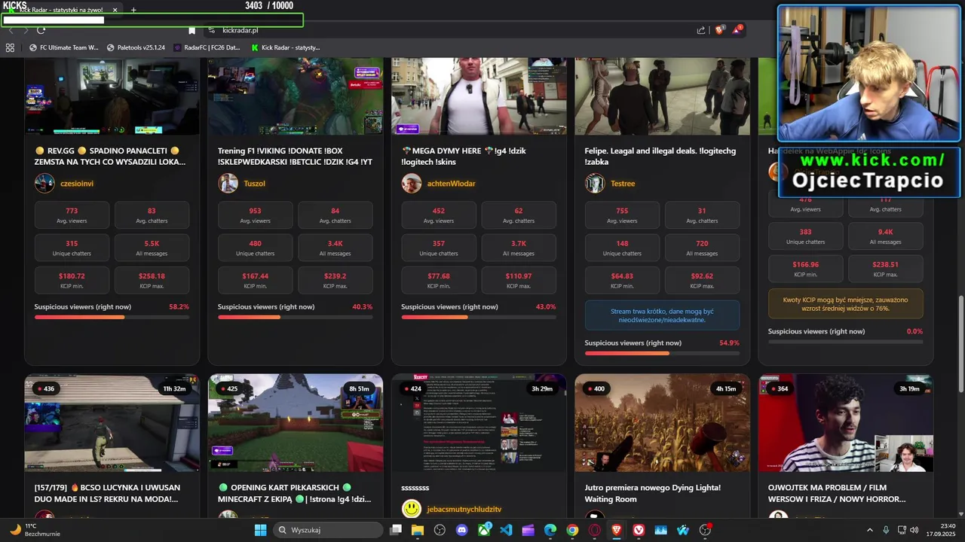Open File Explorer from taskbar
The height and width of the screenshot is (542, 965).
(x=418, y=530)
